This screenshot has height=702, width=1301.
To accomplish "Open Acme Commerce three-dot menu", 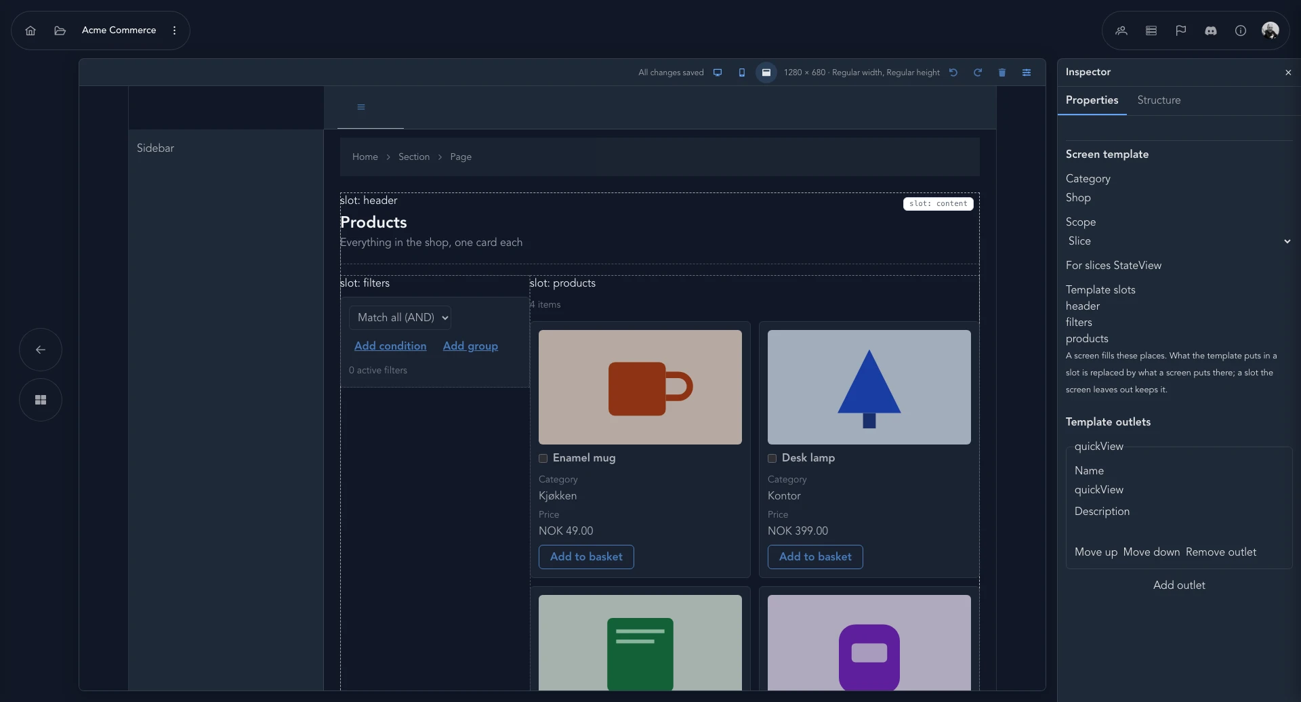I will [x=175, y=30].
